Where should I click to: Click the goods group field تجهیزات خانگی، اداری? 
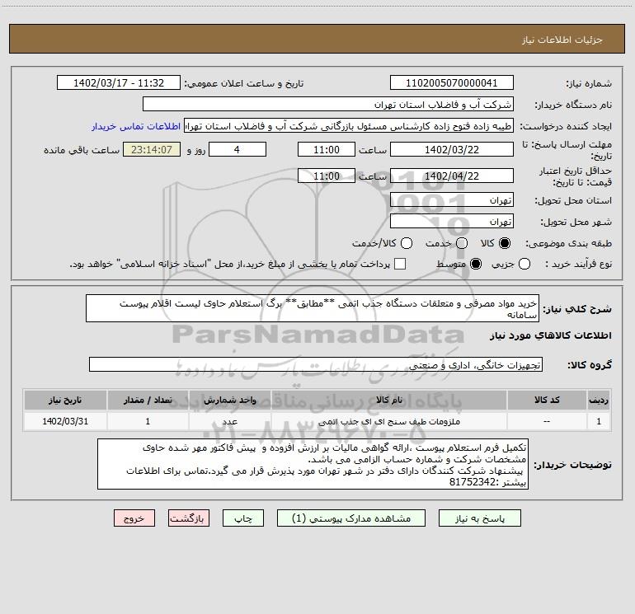coord(316,364)
